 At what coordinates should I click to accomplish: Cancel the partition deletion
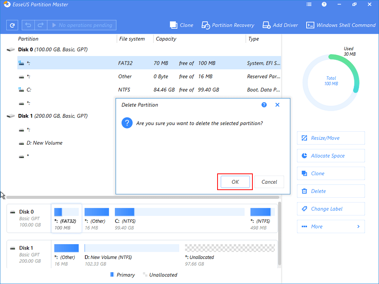(x=269, y=182)
